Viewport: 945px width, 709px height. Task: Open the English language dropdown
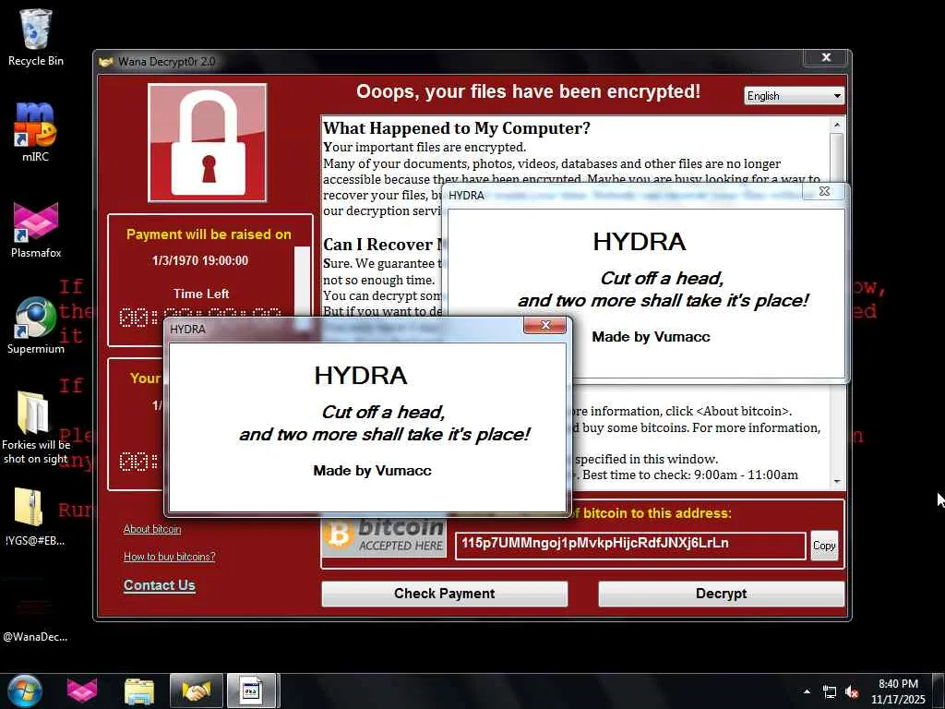click(x=795, y=96)
